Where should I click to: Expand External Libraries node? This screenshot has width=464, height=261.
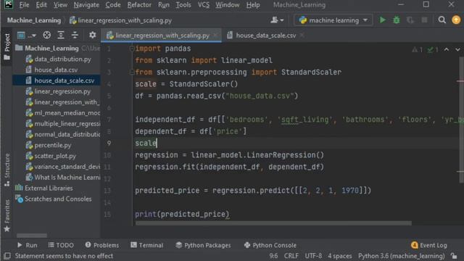click(x=49, y=188)
